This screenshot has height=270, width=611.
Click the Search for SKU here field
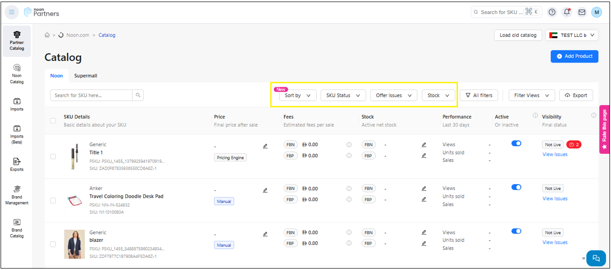point(91,96)
